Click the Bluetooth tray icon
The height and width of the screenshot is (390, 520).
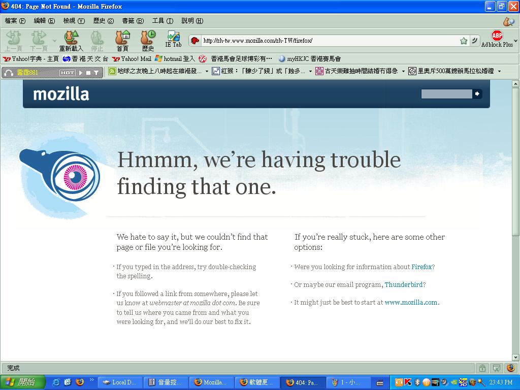417,382
